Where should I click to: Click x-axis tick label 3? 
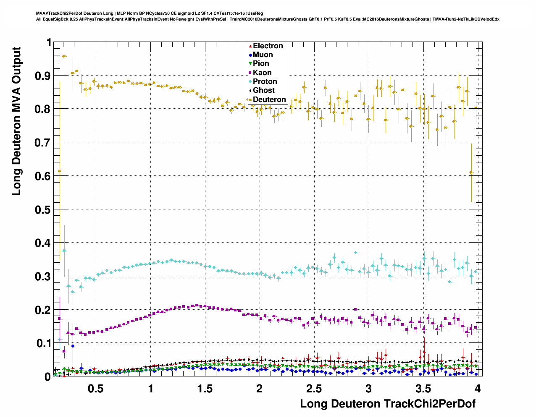pos(368,389)
